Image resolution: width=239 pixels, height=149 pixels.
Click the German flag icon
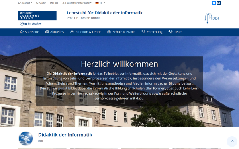click(97, 3)
